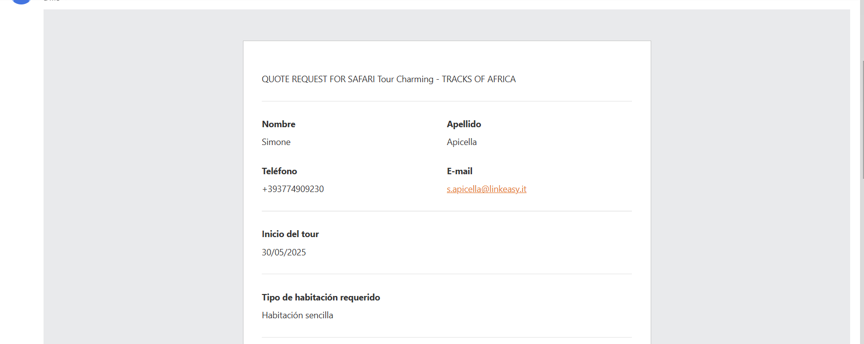Click the phone number +393774909230
Image resolution: width=864 pixels, height=344 pixels.
point(293,189)
